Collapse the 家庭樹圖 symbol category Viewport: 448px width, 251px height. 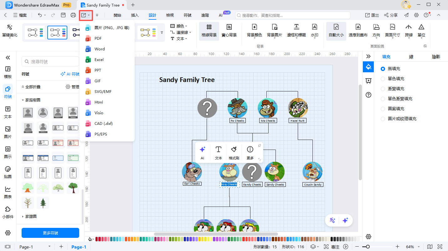click(33, 100)
